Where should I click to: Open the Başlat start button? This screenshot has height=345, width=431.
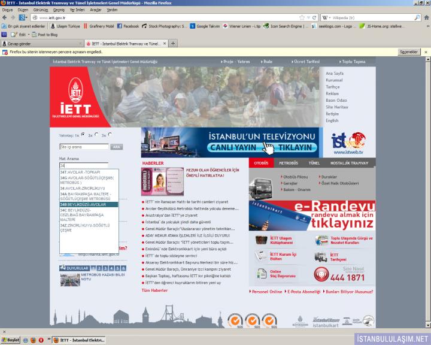click(10, 340)
